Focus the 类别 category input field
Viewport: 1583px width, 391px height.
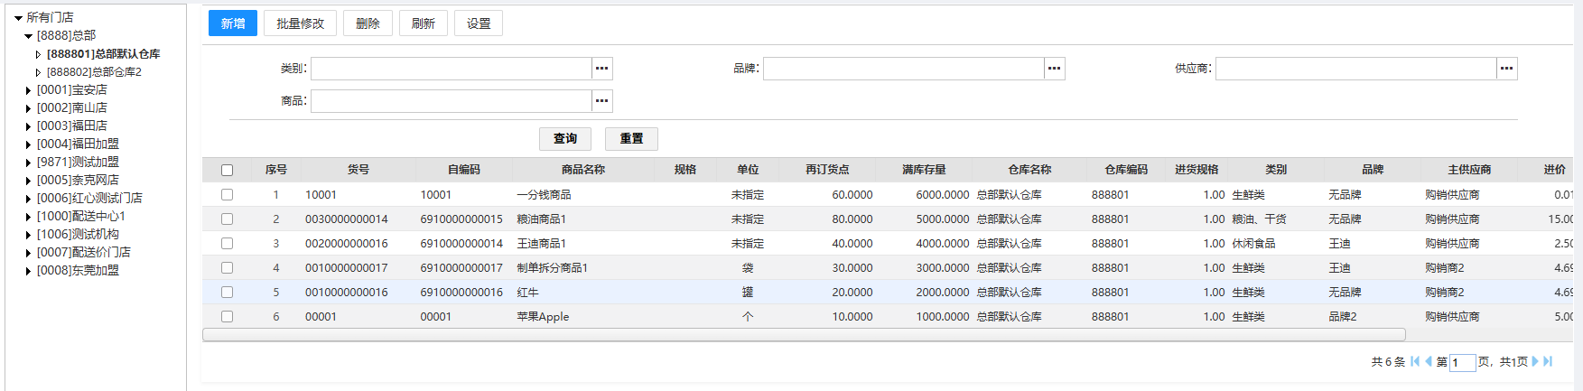[452, 69]
